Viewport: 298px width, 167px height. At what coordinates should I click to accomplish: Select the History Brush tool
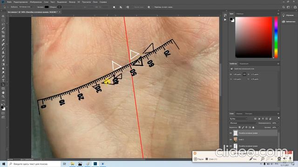3,57
